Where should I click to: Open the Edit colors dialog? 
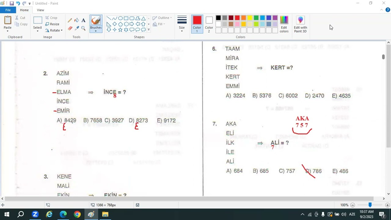284,24
